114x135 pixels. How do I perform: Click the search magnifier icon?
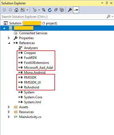[109, 17]
